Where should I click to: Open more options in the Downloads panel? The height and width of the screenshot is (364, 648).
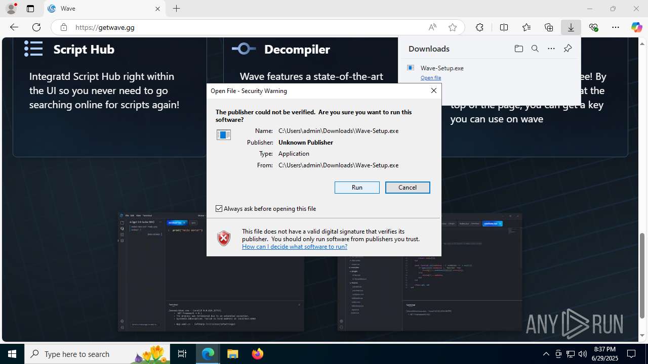pyautogui.click(x=551, y=49)
